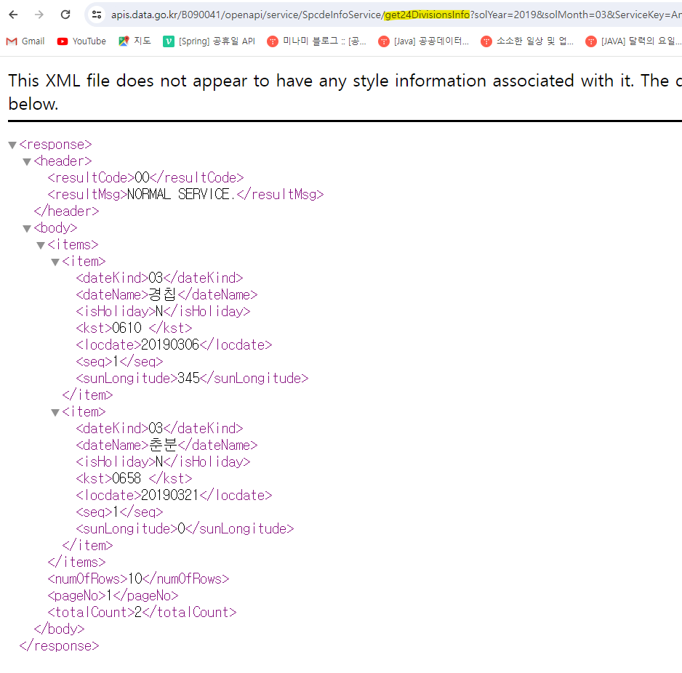Collapse the item node containing 경칩
Screen dimensions: 682x673
[x=55, y=262]
